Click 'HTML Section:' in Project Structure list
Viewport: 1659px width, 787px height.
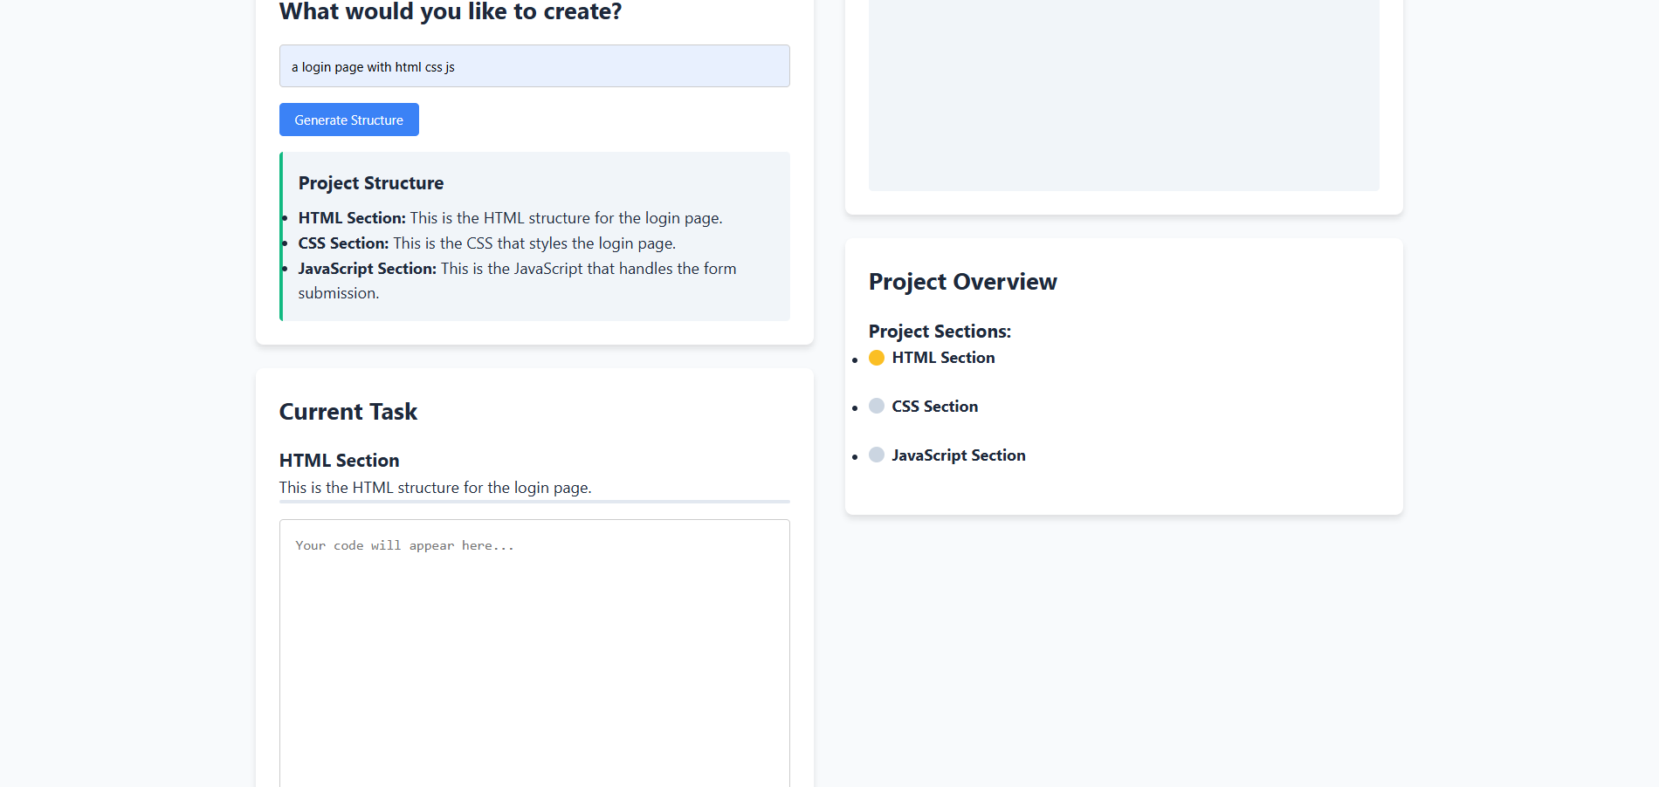pos(352,218)
